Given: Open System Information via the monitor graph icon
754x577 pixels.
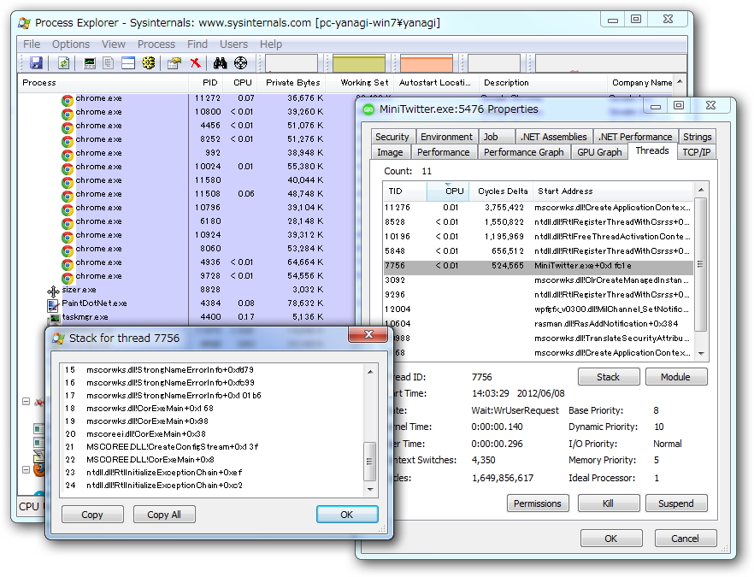Looking at the screenshot, I should (90, 63).
